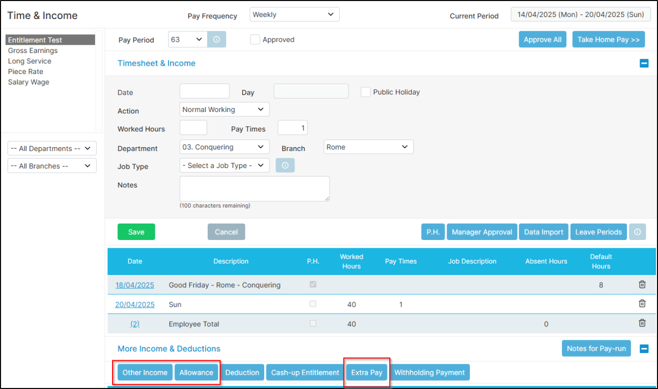Check the Public Holiday checkbox
Viewport: 658px width, 389px height.
pos(365,91)
